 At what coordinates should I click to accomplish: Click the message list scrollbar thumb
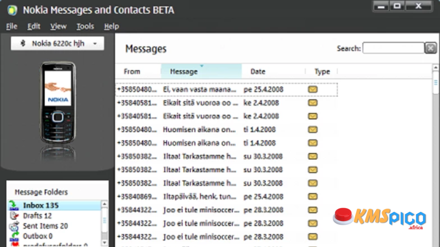[x=436, y=82]
